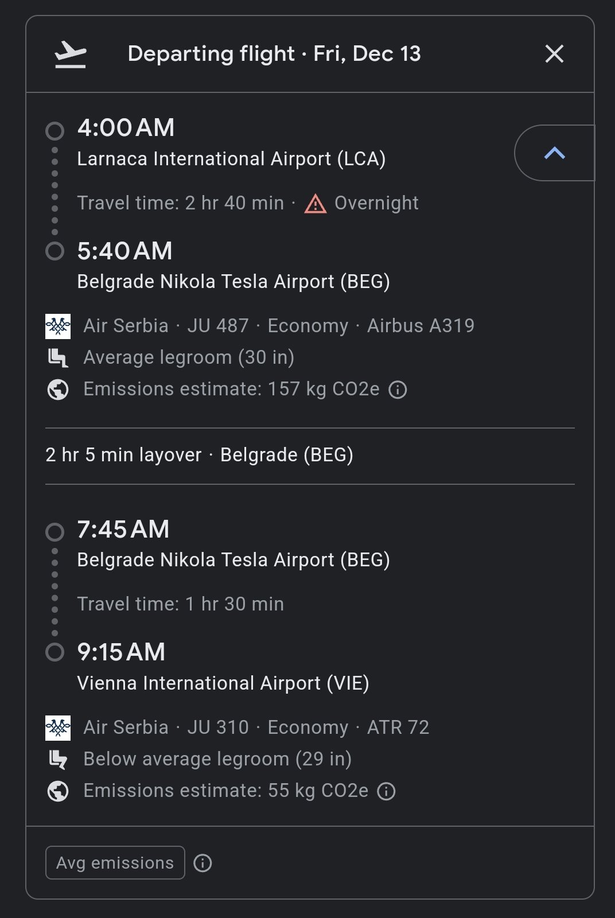Click the globe icon beside 157 kg emissions
The width and height of the screenshot is (615, 918).
(x=58, y=390)
